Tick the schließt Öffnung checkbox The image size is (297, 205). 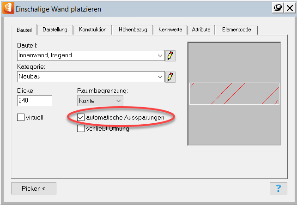coord(81,128)
